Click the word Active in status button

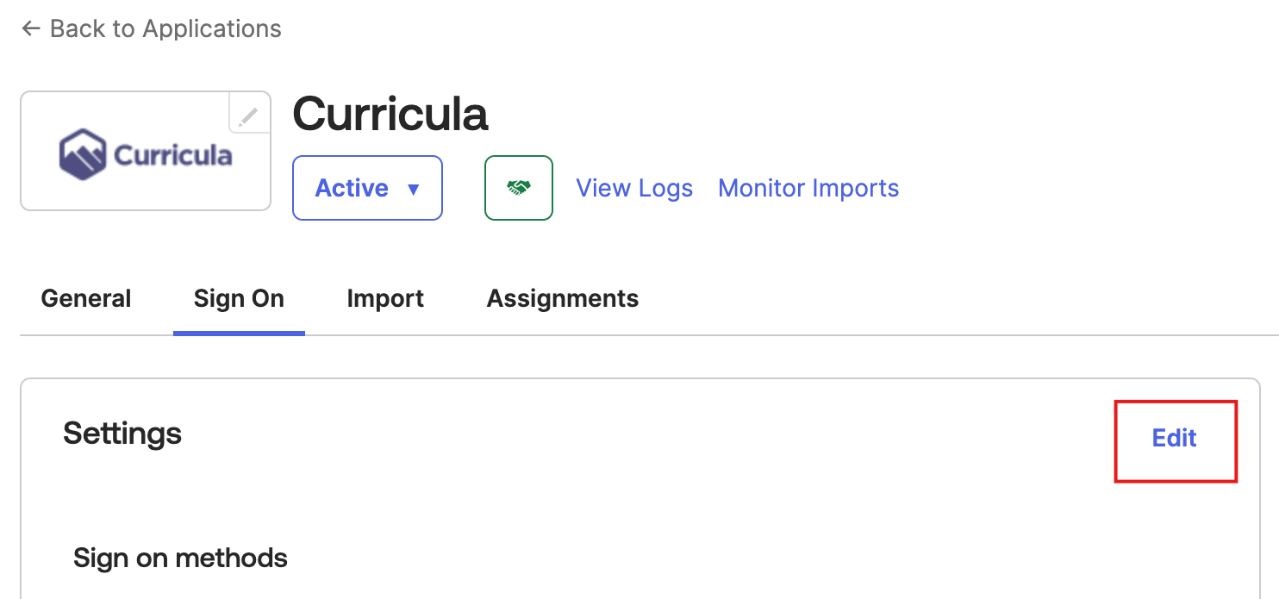tap(352, 188)
